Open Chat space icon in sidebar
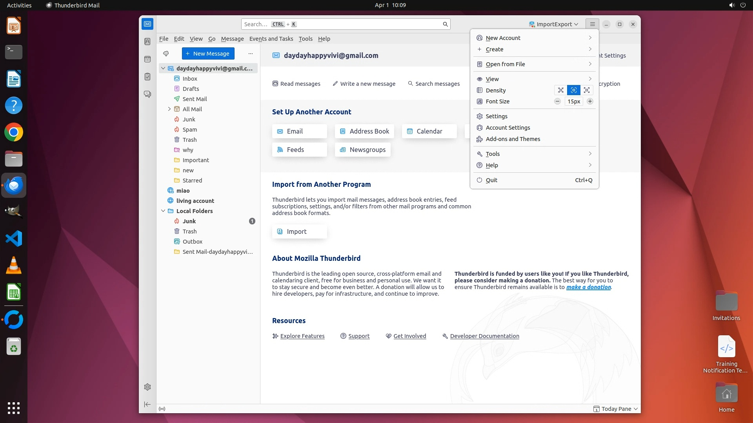This screenshot has width=753, height=423. tap(147, 94)
